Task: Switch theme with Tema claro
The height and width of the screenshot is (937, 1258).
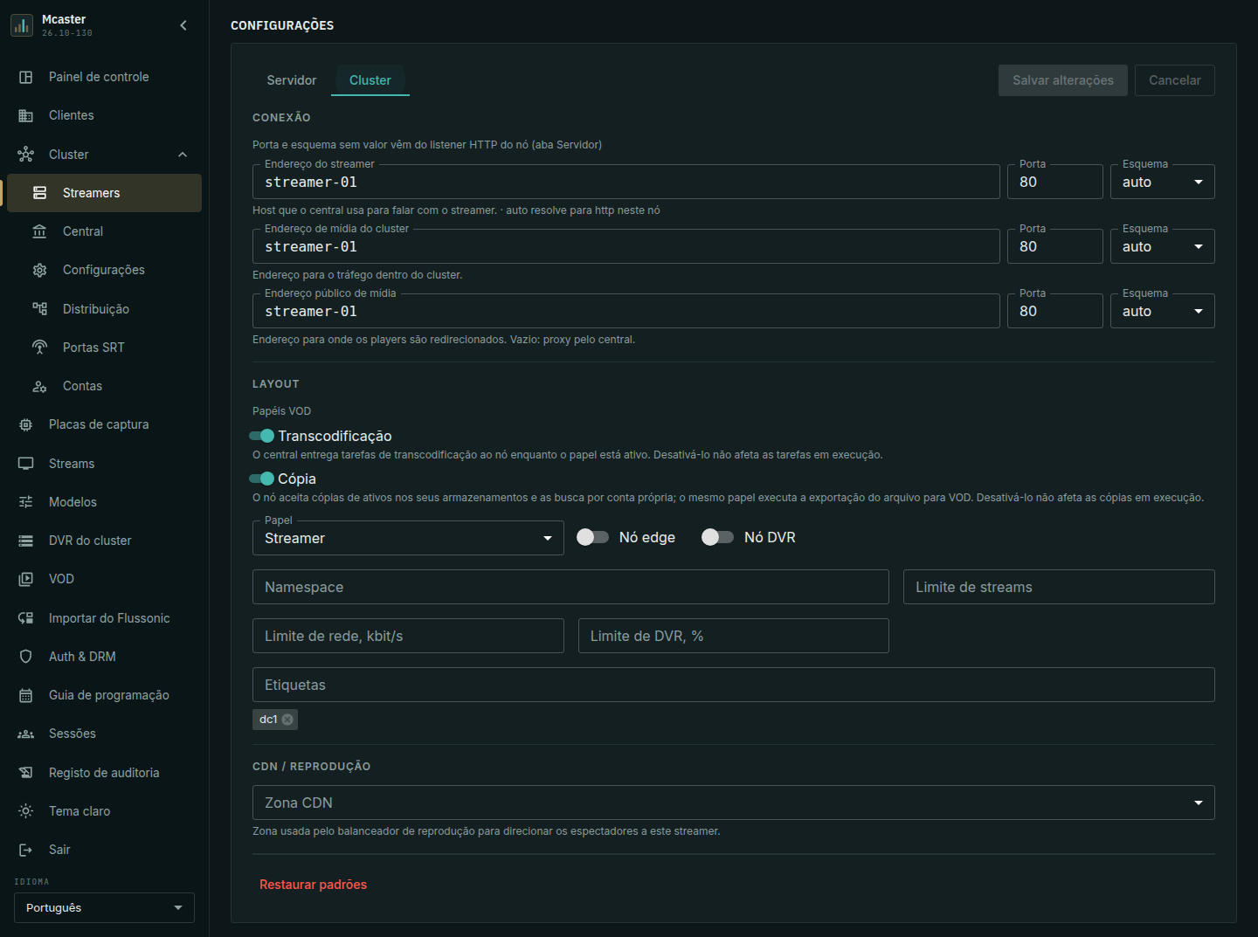Action: point(104,811)
